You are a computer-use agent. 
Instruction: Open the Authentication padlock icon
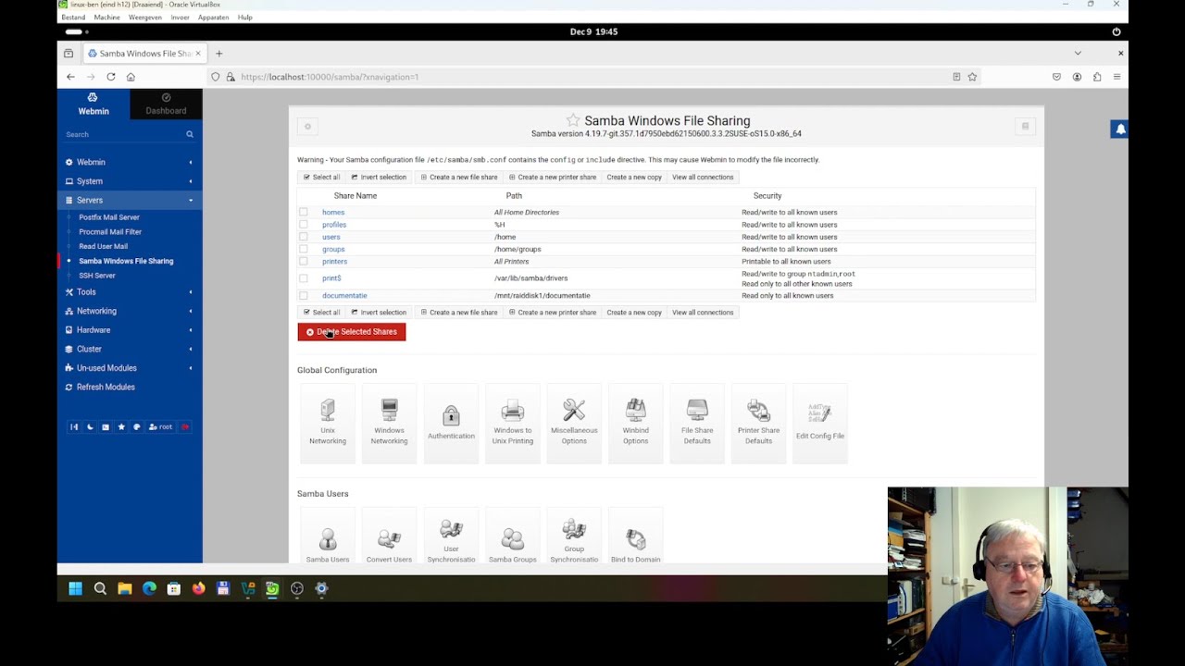point(451,422)
